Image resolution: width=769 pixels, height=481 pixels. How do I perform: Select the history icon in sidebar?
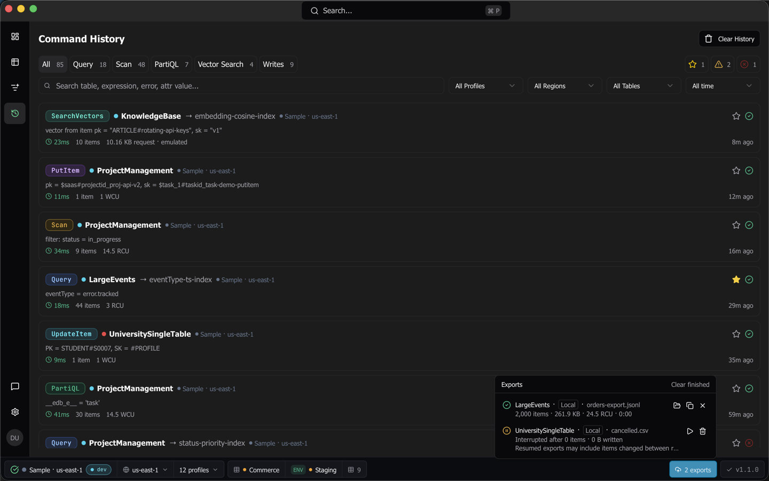pos(15,113)
